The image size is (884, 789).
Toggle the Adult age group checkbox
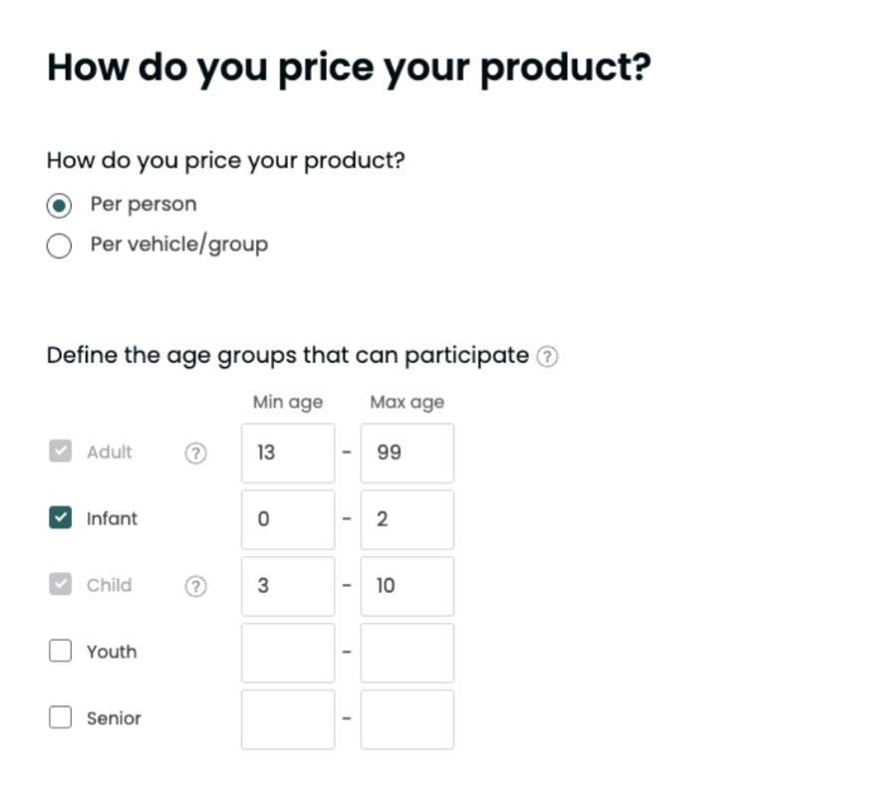(x=61, y=451)
